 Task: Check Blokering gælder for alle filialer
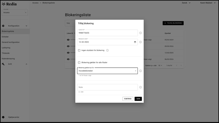pyautogui.click(x=79, y=63)
